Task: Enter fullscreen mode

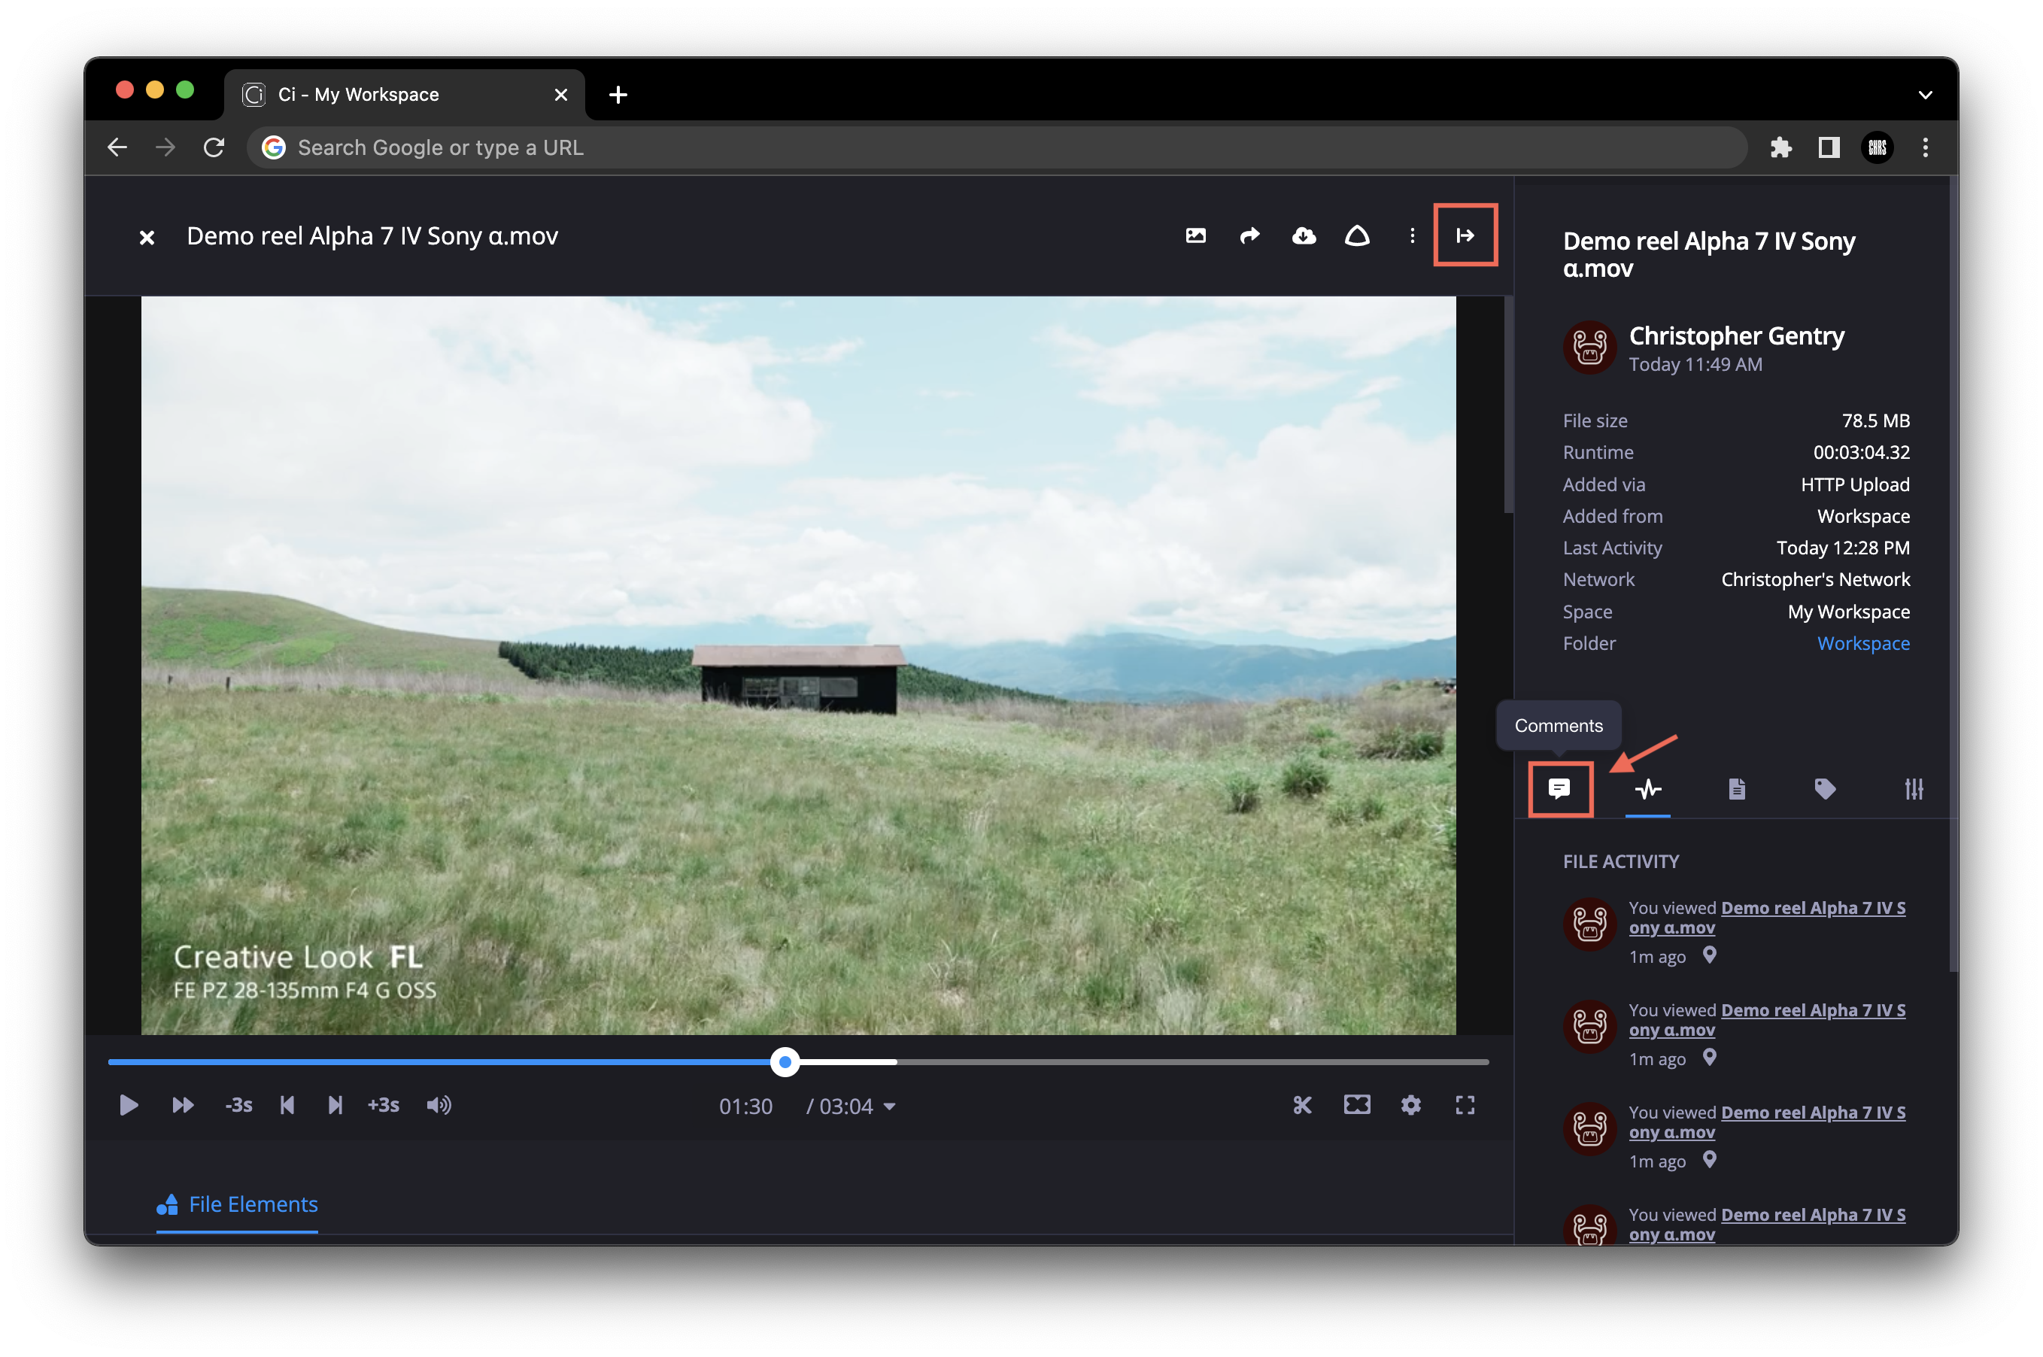Action: (1464, 1105)
